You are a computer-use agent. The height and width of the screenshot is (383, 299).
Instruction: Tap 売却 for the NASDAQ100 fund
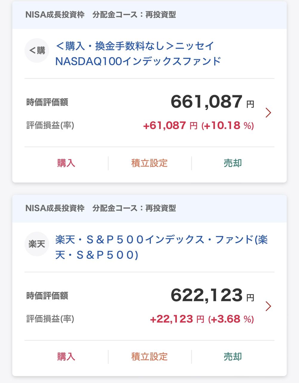233,163
